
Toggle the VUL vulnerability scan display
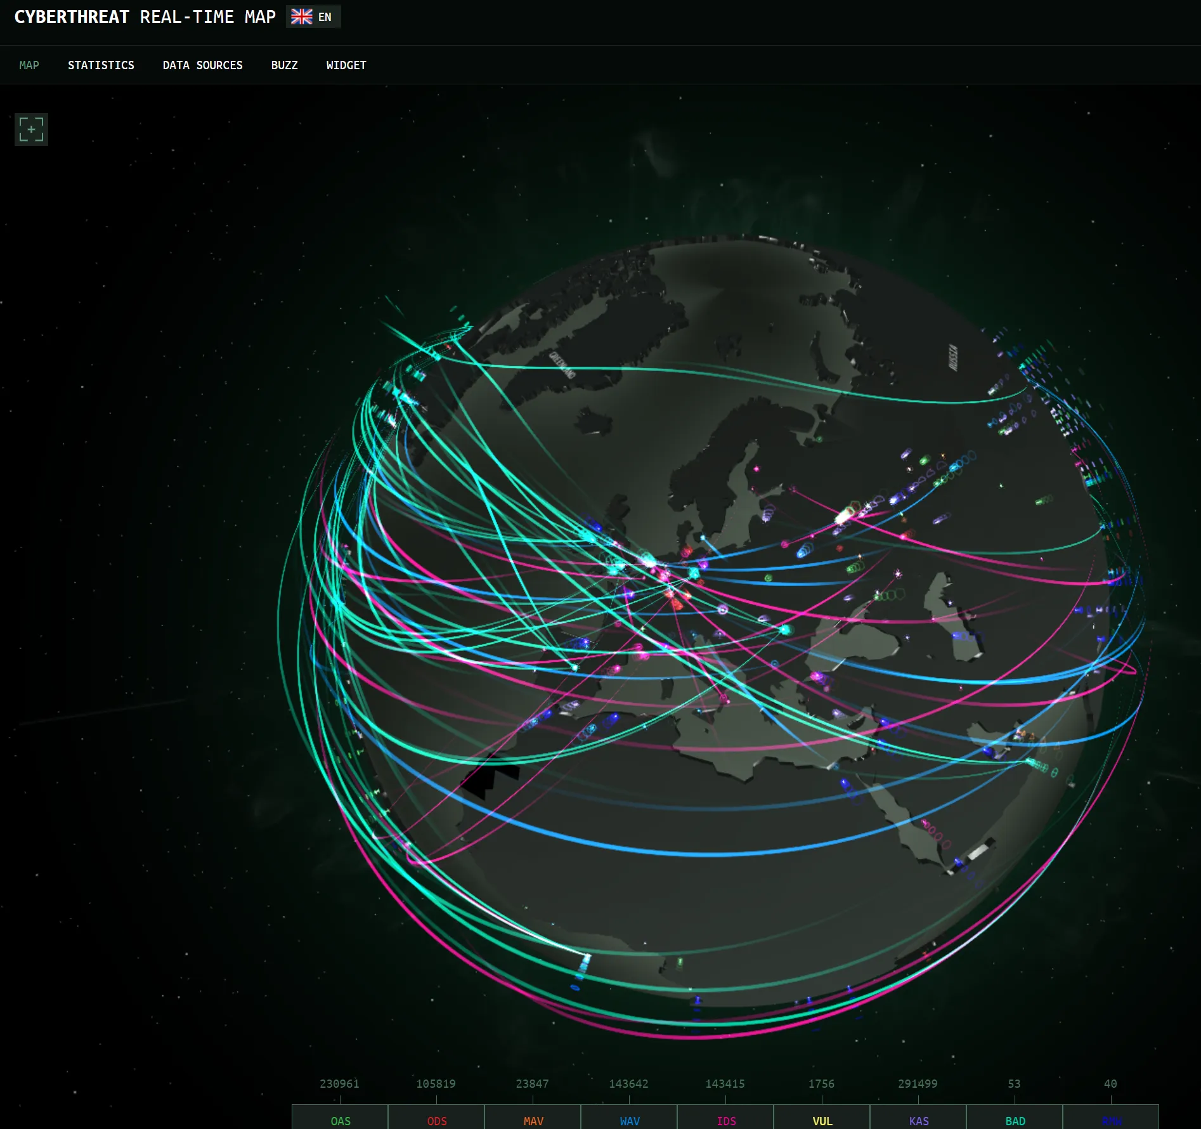tap(822, 1120)
